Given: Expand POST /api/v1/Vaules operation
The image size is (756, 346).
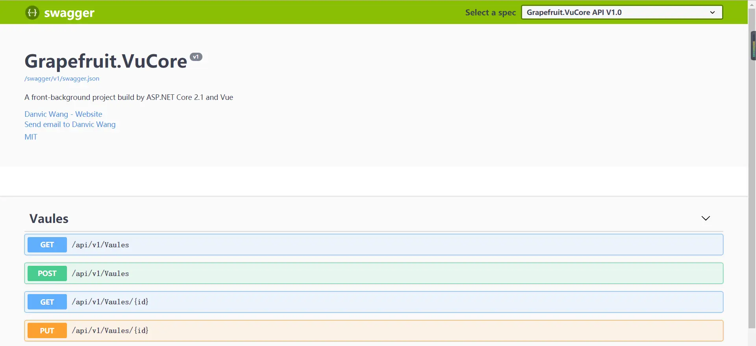Looking at the screenshot, I should tap(374, 273).
